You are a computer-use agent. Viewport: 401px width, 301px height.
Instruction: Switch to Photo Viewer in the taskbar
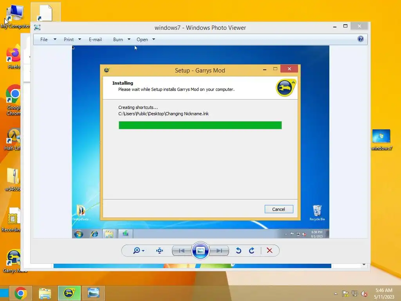(x=94, y=293)
